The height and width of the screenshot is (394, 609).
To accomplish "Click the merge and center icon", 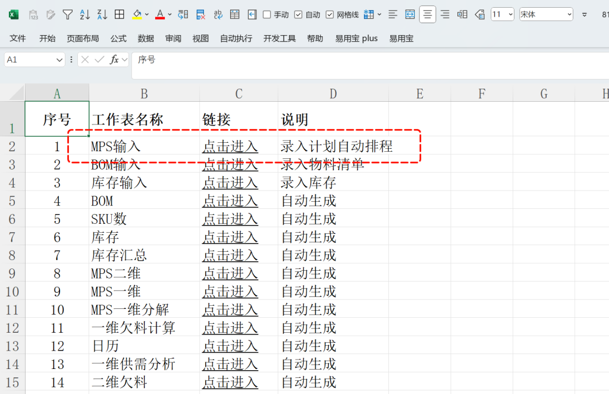I will (x=410, y=15).
